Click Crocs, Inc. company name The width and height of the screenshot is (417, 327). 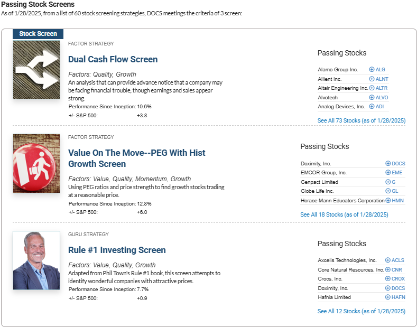coord(330,279)
